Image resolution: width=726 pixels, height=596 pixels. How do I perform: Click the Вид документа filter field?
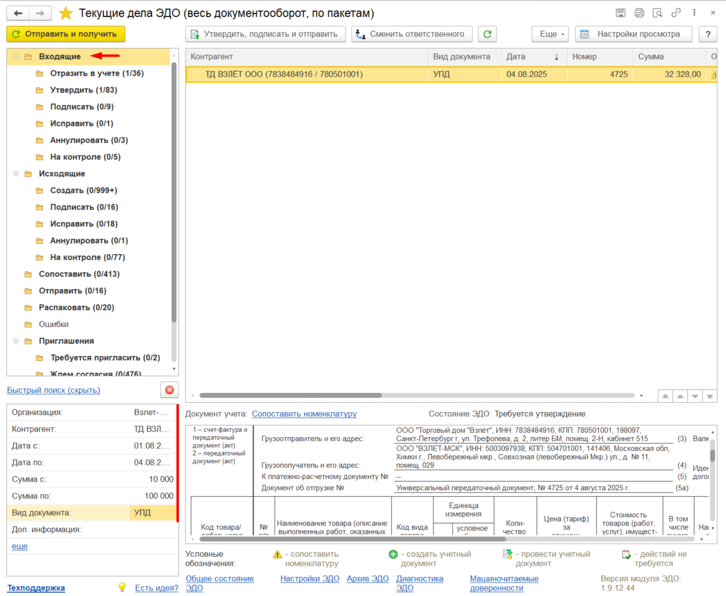coord(92,513)
